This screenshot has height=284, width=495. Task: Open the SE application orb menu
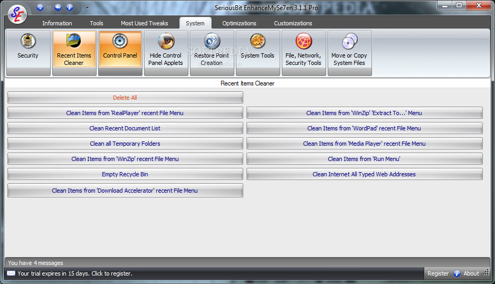(17, 14)
